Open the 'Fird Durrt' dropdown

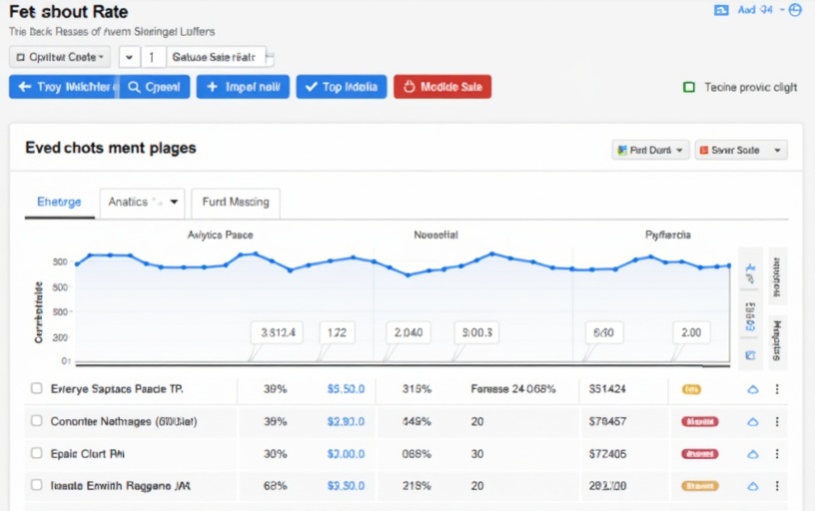click(651, 150)
